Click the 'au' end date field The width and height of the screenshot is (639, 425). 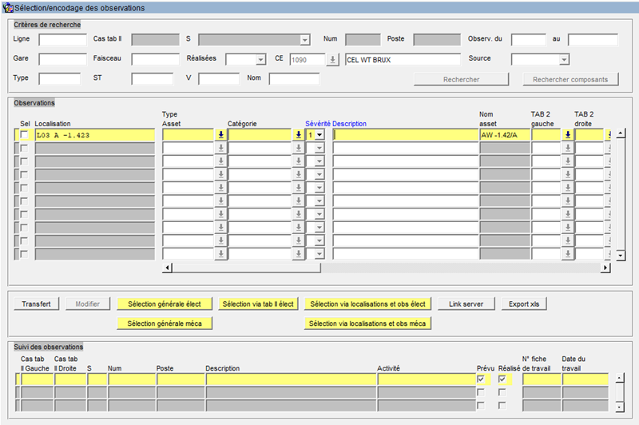click(x=593, y=40)
